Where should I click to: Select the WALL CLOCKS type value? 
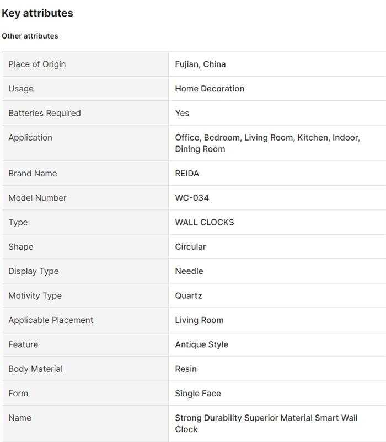[205, 222]
